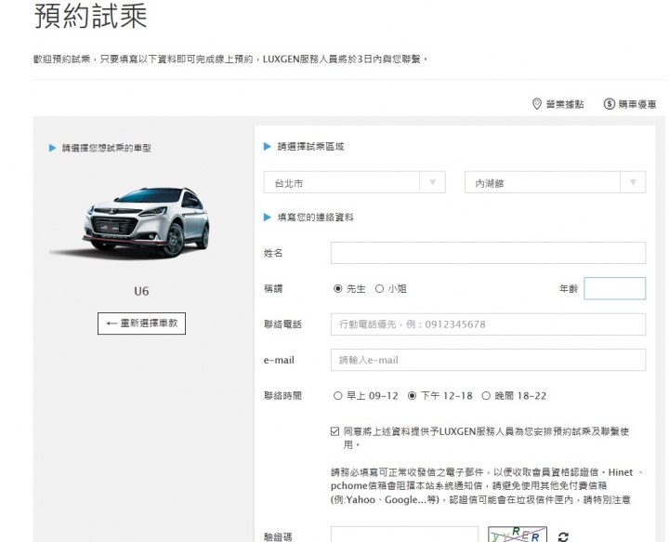The image size is (669, 542).
Task: Toggle the consent checkbox for LUXGEN data use
Action: point(334,431)
